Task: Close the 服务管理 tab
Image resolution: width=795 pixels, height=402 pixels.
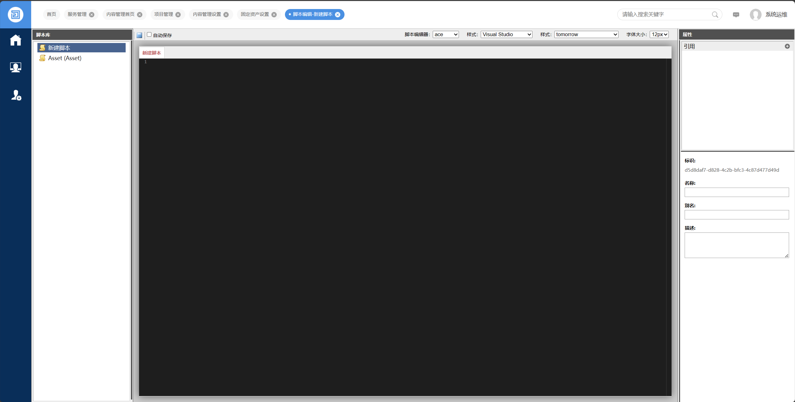Action: 92,15
